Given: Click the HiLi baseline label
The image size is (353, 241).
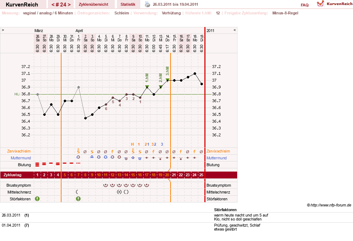Looking at the screenshot, I should [17, 94].
